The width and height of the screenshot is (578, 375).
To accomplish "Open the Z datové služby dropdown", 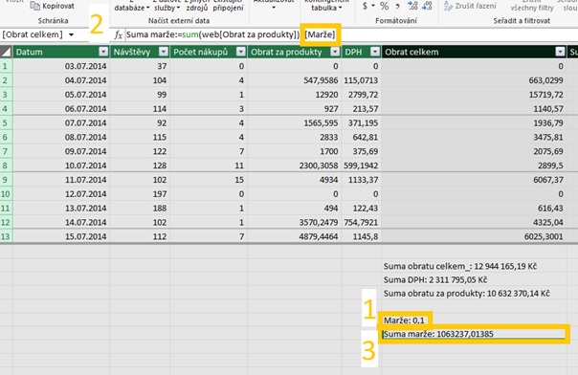I will [x=167, y=6].
